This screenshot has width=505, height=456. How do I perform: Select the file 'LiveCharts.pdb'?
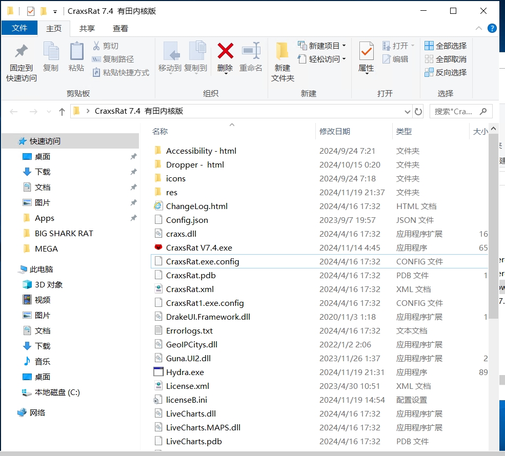click(x=319, y=442)
